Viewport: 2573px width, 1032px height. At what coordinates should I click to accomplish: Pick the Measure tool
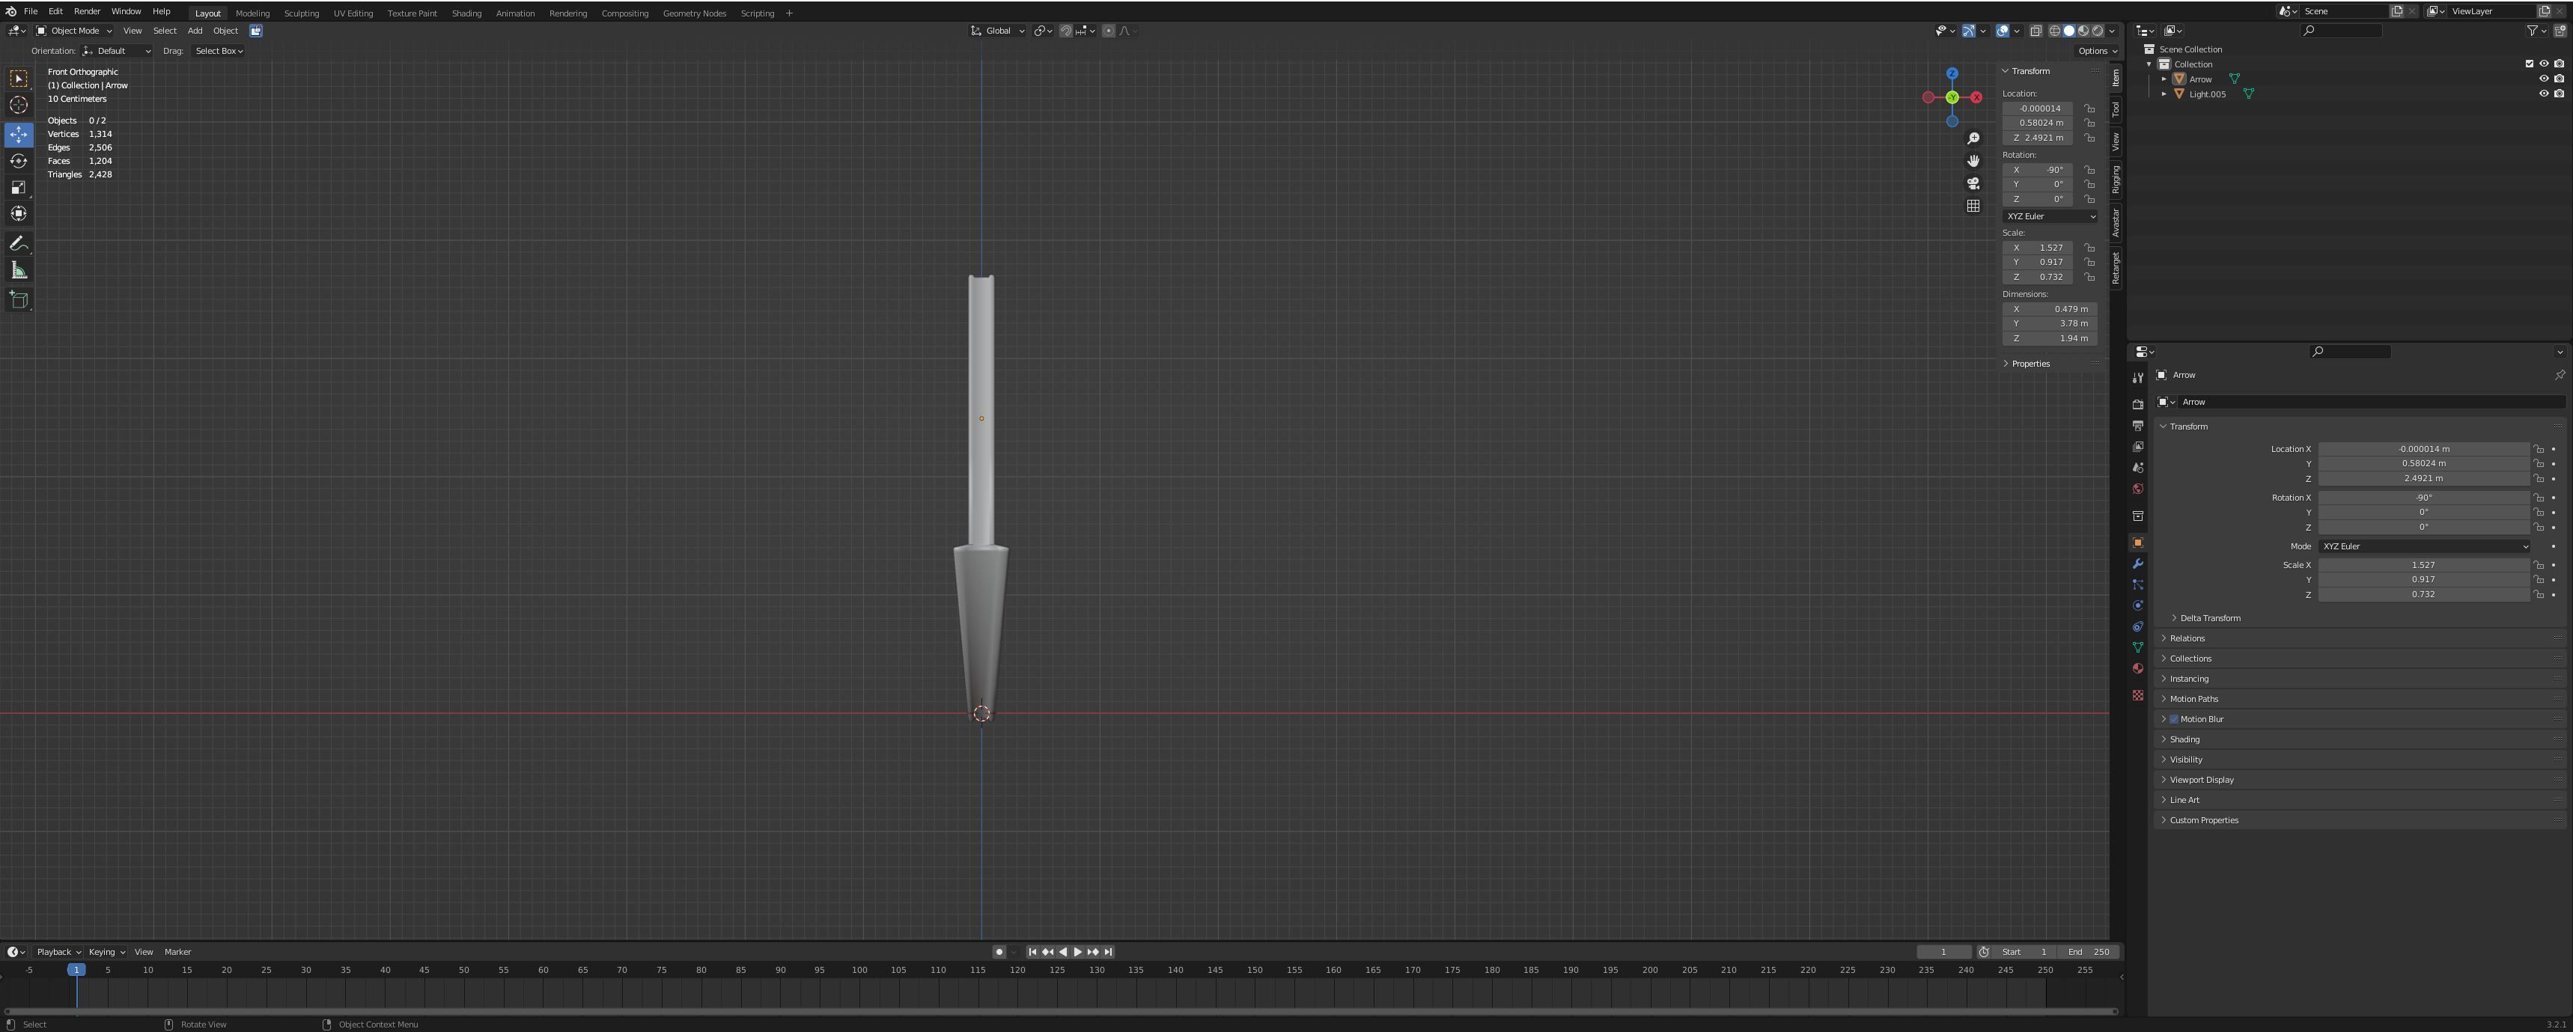coord(19,270)
